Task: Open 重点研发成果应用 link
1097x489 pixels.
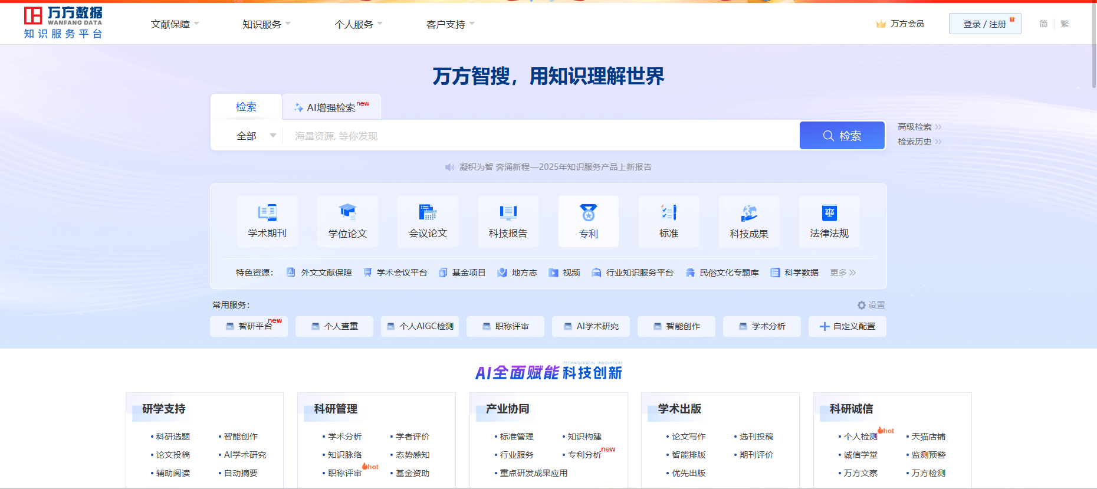Action: pyautogui.click(x=534, y=473)
